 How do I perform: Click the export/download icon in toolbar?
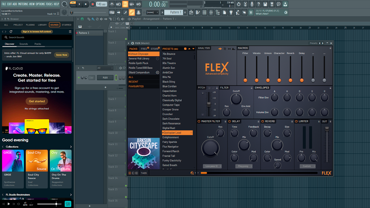point(285,4)
